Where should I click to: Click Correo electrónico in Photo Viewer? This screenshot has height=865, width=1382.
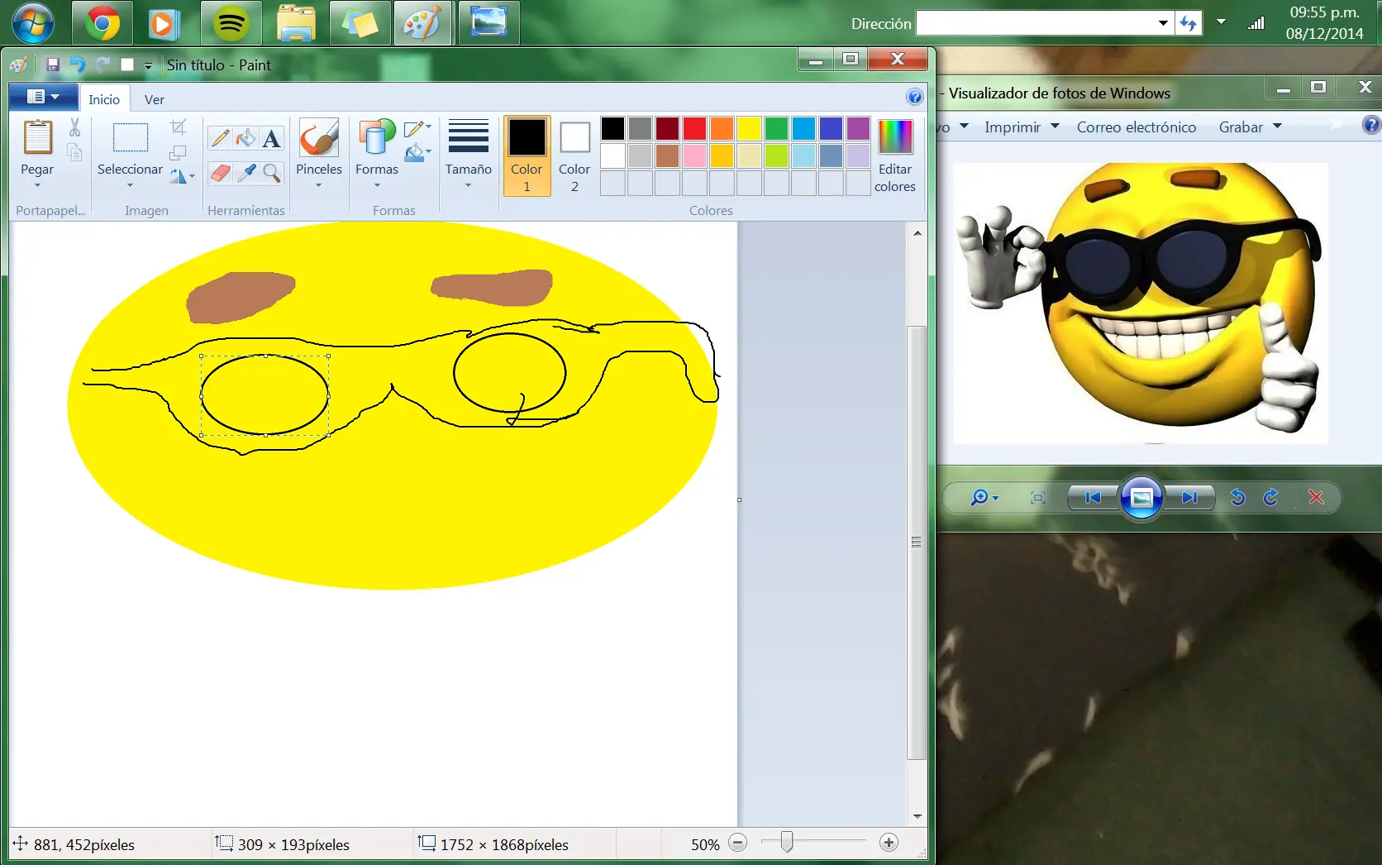tap(1137, 127)
